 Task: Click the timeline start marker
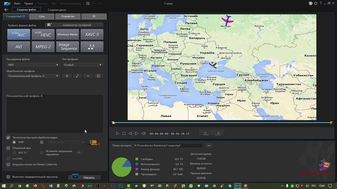tap(113, 122)
